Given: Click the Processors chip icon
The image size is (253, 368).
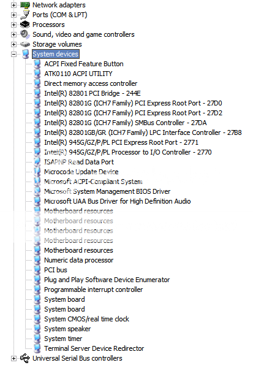Looking at the screenshot, I should (25, 25).
